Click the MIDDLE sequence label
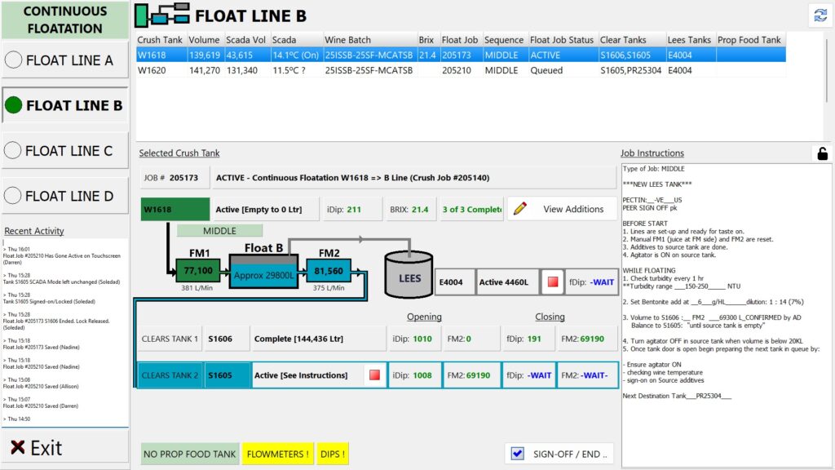The height and width of the screenshot is (470, 835). tap(219, 231)
